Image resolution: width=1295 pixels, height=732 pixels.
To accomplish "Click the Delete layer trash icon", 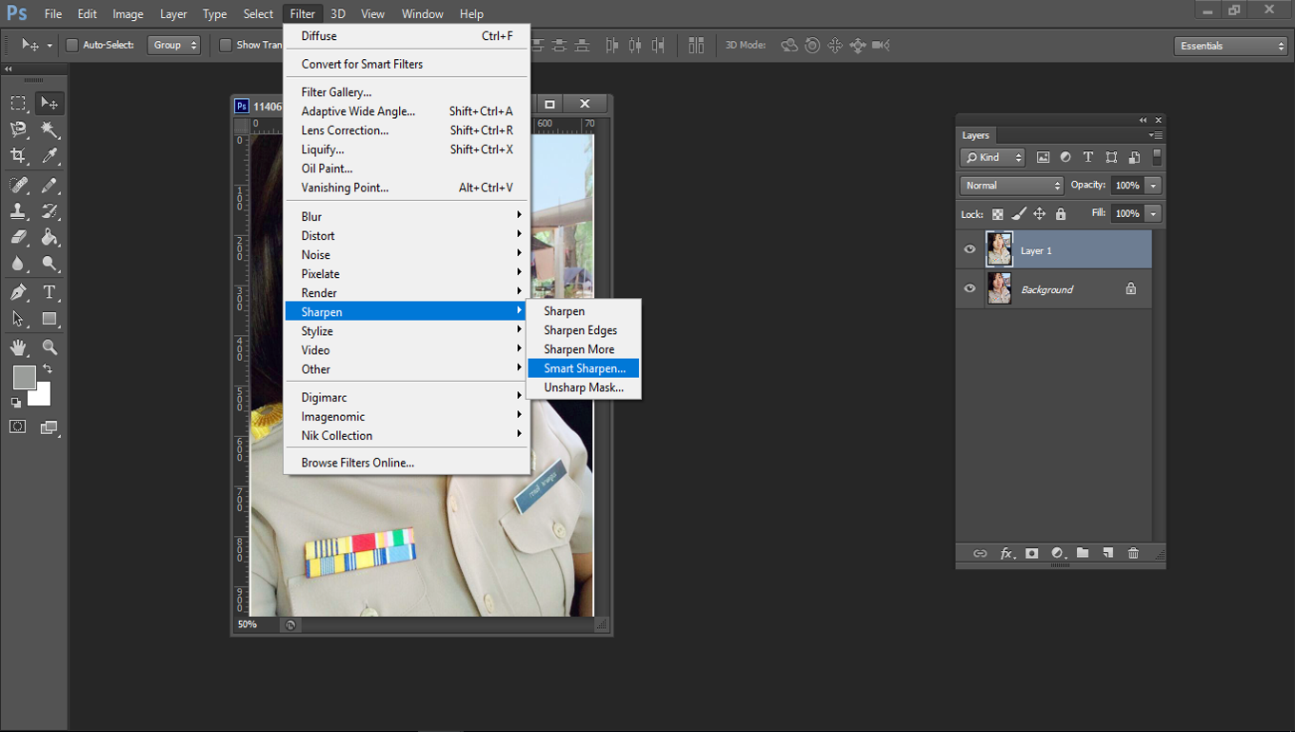I will pyautogui.click(x=1133, y=553).
